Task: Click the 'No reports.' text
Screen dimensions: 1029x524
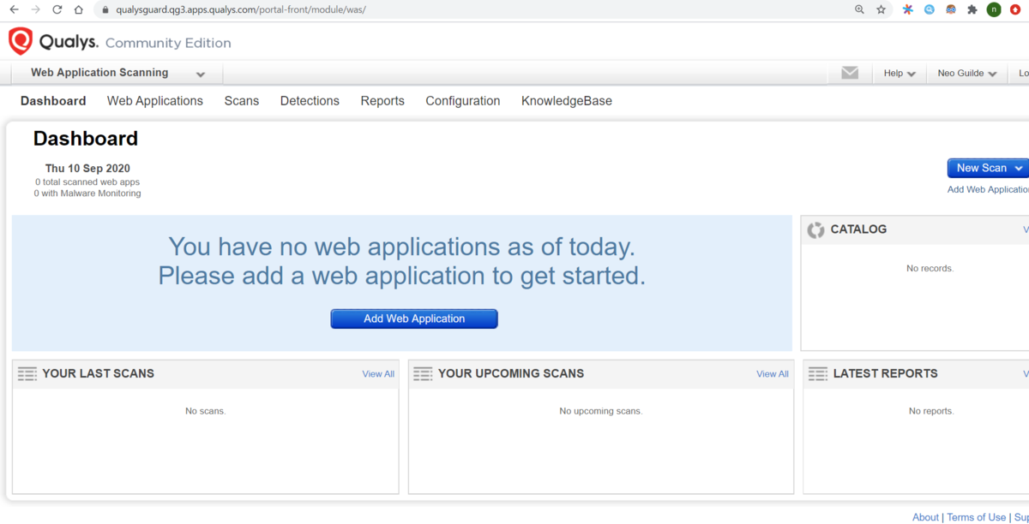Action: [x=931, y=411]
